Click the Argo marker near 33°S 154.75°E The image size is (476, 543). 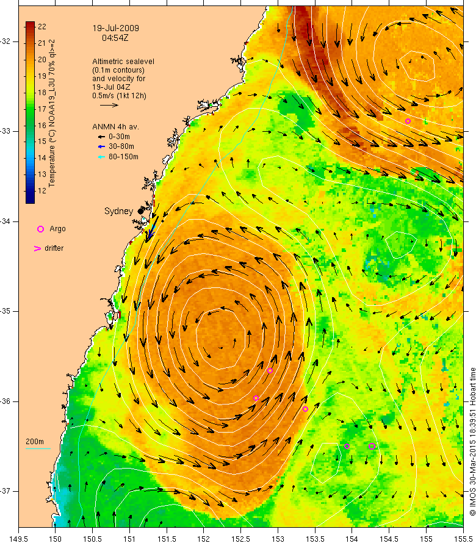408,121
